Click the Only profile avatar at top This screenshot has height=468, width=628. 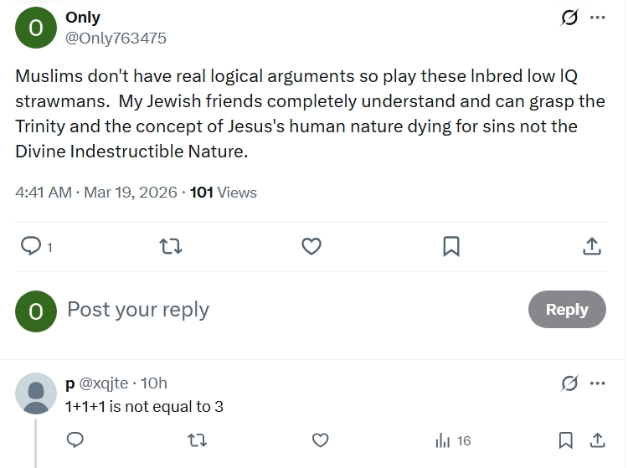pyautogui.click(x=35, y=27)
